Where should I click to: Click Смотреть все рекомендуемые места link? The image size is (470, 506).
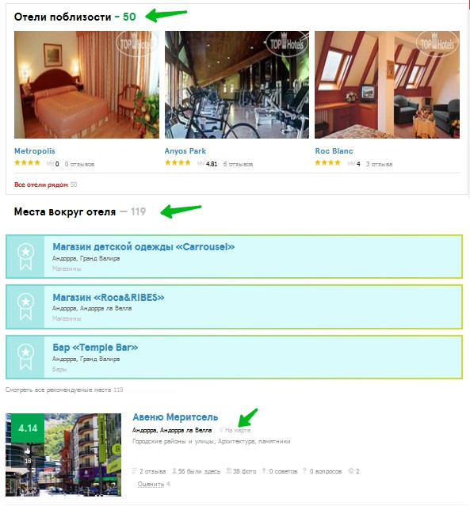(59, 390)
